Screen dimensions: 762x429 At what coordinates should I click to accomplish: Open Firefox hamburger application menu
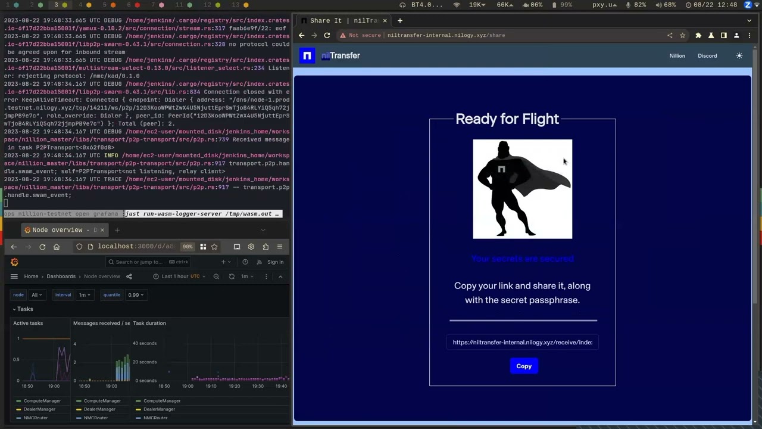[x=280, y=247]
